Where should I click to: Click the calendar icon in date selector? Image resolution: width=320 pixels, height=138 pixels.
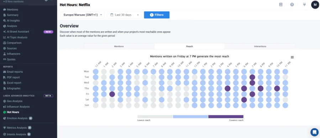[x=112, y=15]
